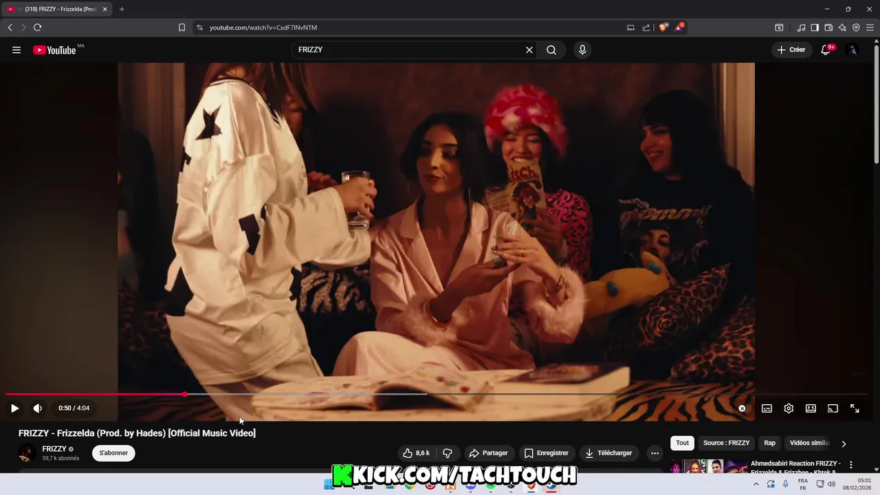Select the Tout filter chip
880x495 pixels.
(x=682, y=443)
